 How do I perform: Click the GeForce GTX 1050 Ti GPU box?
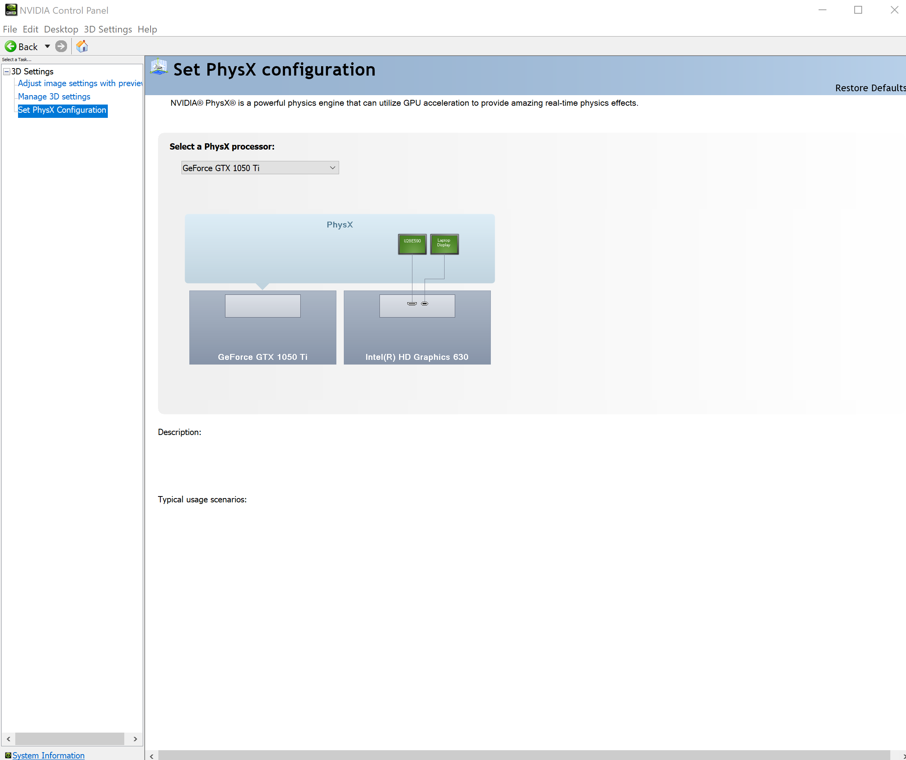pyautogui.click(x=262, y=327)
